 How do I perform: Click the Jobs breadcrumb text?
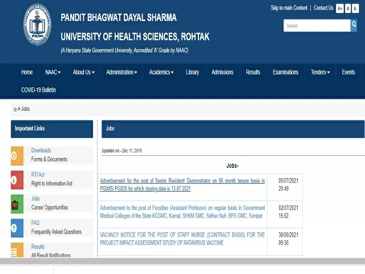pyautogui.click(x=25, y=109)
